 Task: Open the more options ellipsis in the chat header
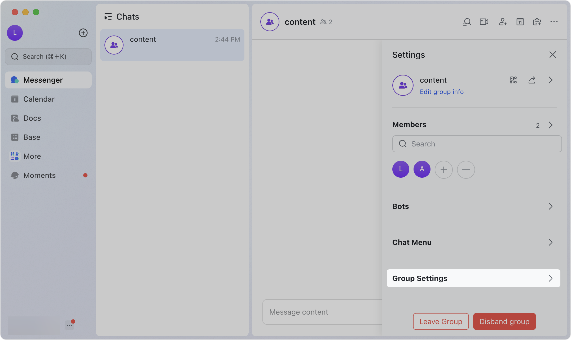click(x=554, y=22)
